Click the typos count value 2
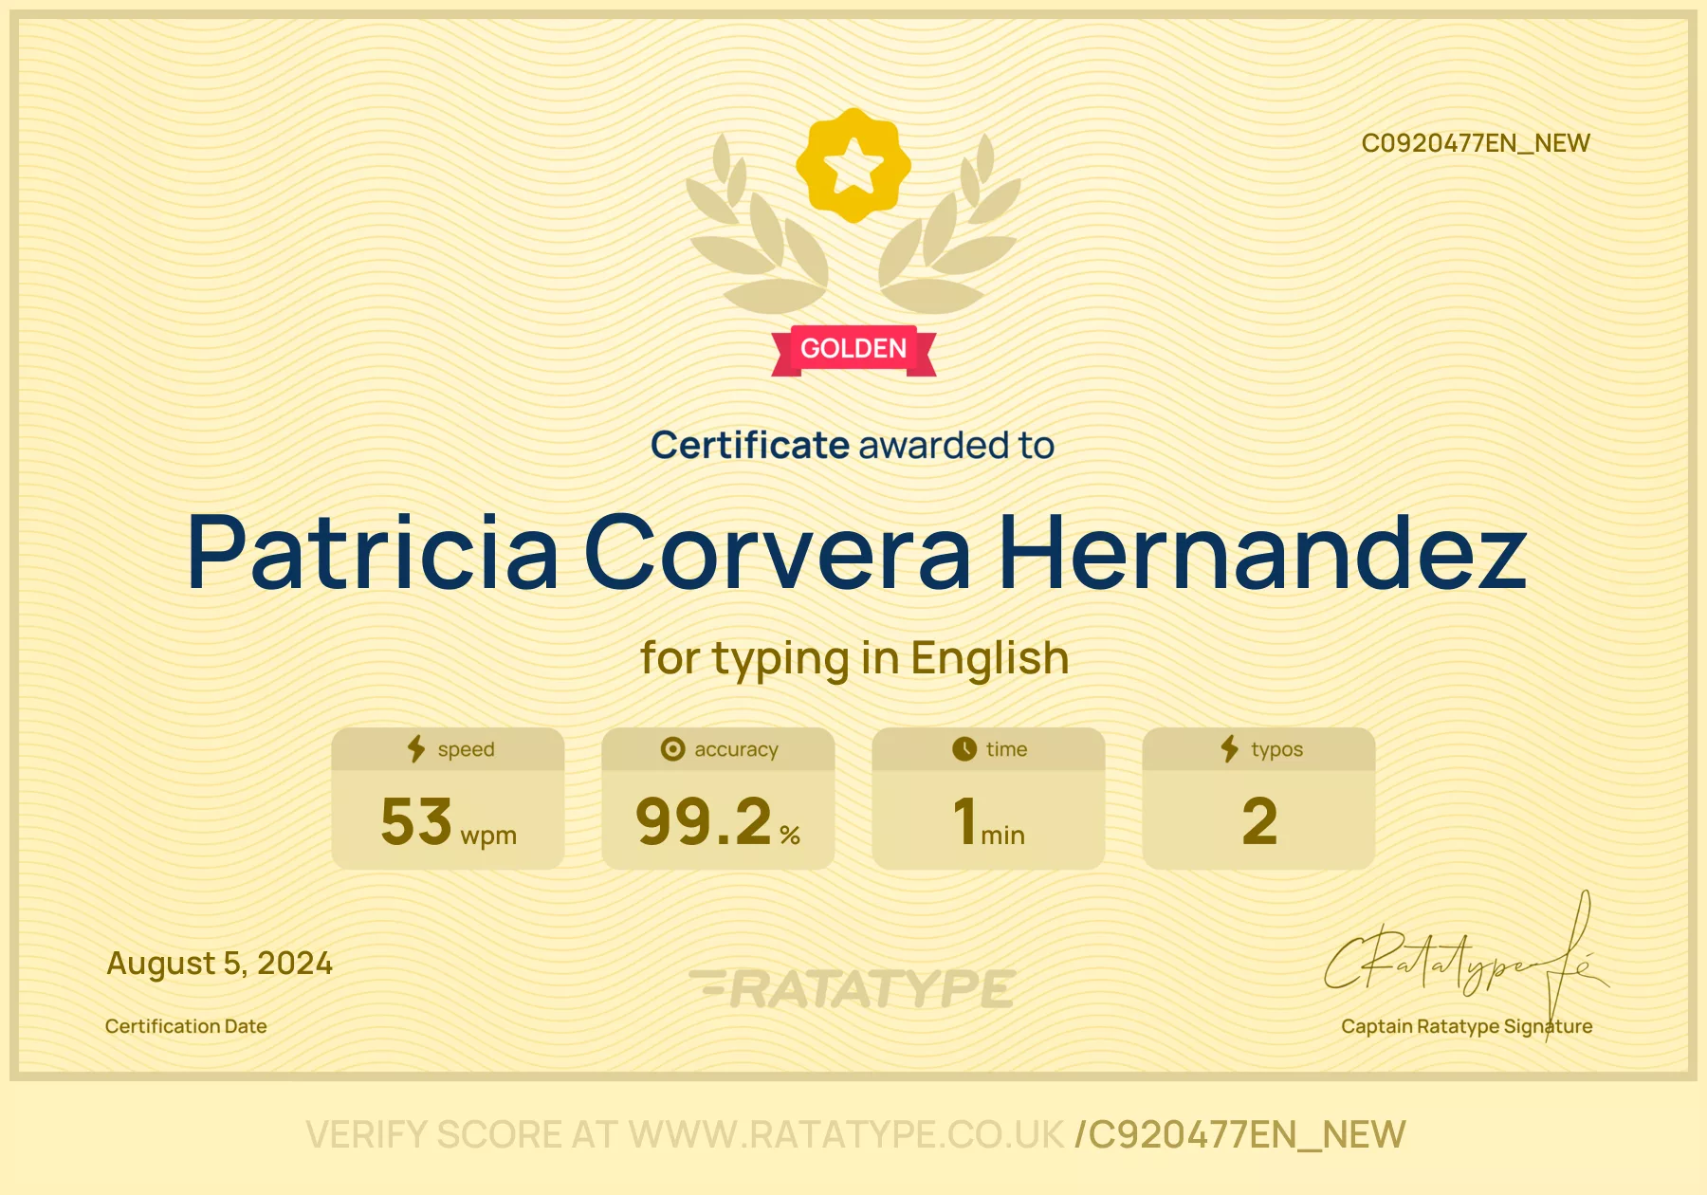This screenshot has width=1707, height=1195. click(x=1259, y=821)
